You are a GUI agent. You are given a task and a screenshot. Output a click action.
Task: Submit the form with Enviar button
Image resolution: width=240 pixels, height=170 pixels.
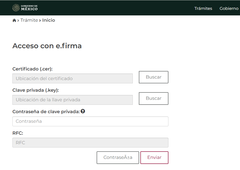pos(154,157)
